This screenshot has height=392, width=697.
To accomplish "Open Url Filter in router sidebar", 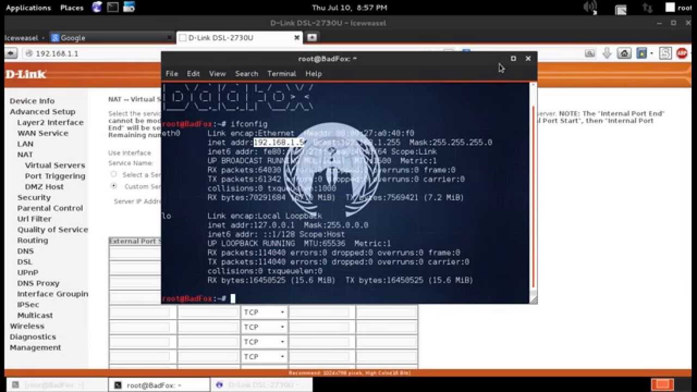I will pos(34,219).
